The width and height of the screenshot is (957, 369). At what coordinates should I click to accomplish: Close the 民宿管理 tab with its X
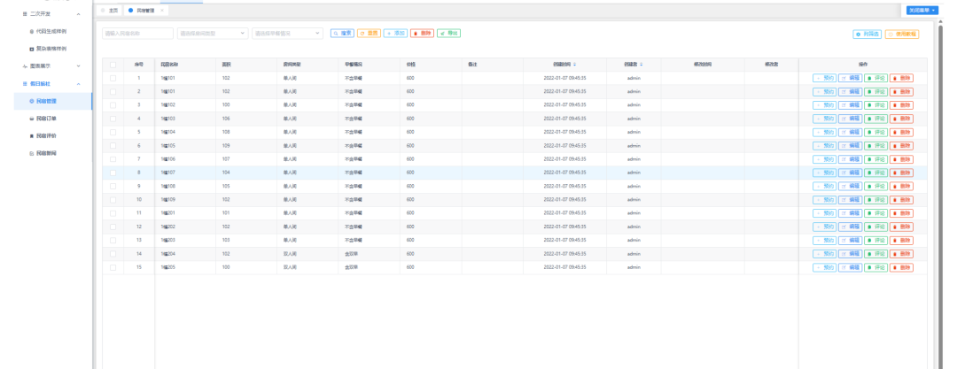tap(162, 11)
